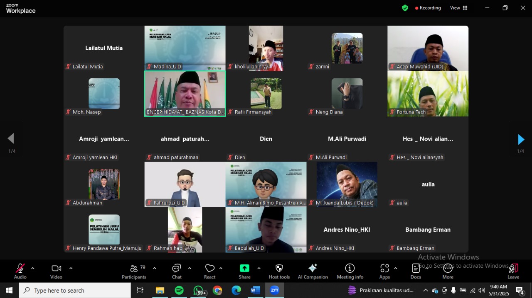
Task: Unmute microphone with Audio button
Action: coord(20,271)
